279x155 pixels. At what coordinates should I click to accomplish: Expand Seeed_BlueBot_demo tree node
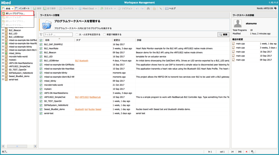click(x=3, y=76)
